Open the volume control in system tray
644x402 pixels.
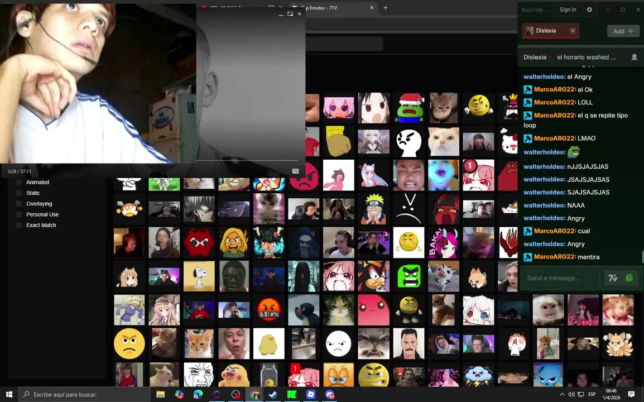(x=571, y=394)
